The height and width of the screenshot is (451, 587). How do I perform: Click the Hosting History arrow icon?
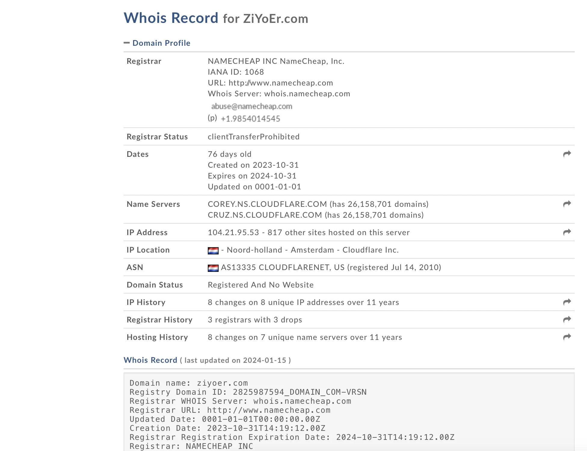coord(567,337)
